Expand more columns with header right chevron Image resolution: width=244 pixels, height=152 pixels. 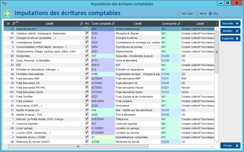coord(216,24)
